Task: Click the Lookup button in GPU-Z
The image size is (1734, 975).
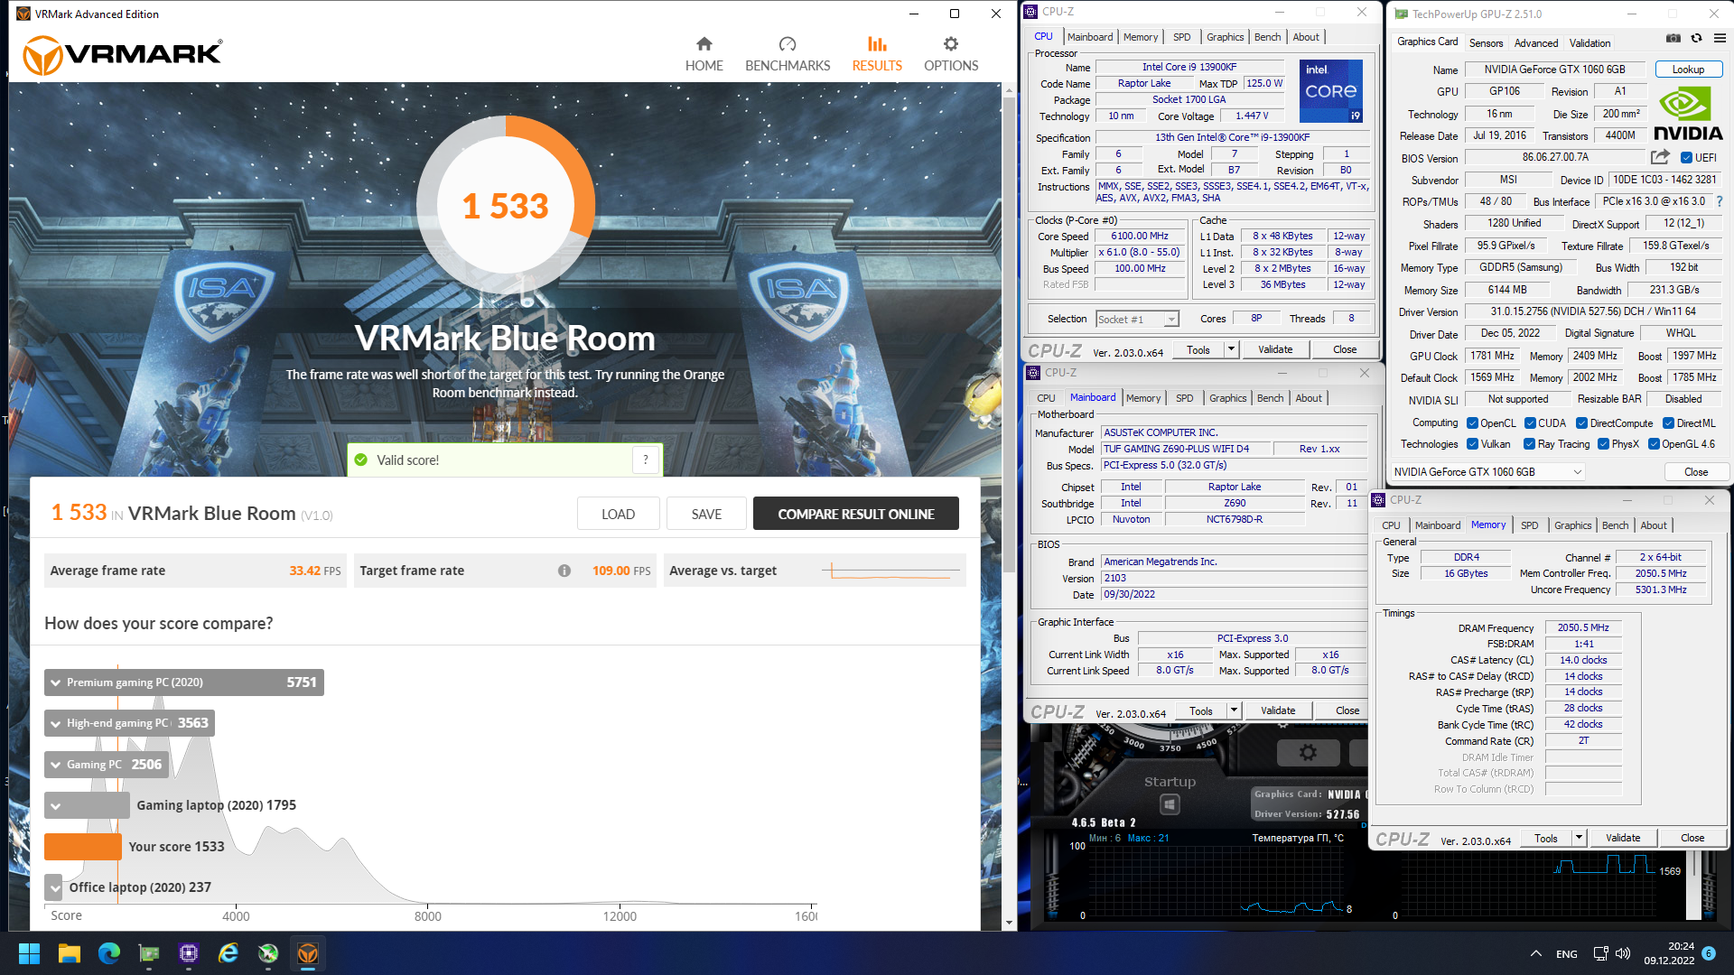Action: [1688, 70]
